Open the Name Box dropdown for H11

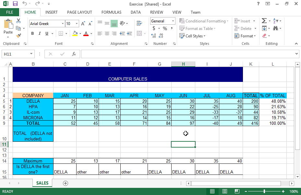[31, 54]
